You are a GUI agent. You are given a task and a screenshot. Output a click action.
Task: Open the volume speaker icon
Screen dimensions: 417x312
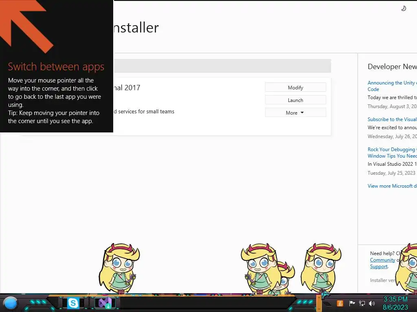372,303
